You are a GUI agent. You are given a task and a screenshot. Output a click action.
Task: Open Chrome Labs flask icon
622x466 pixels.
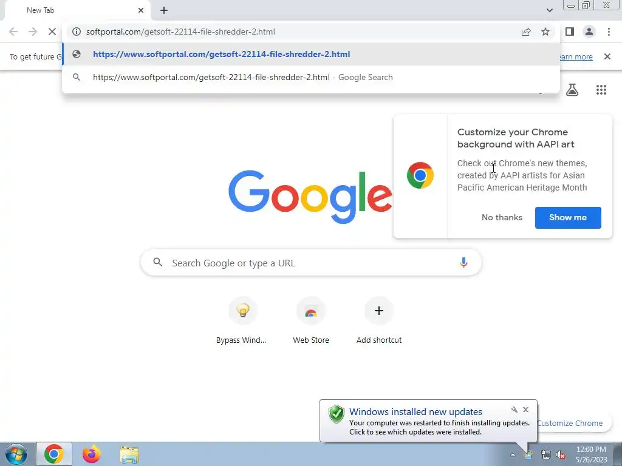[572, 90]
